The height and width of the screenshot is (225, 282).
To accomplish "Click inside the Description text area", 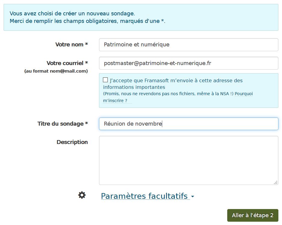I will 189,160.
